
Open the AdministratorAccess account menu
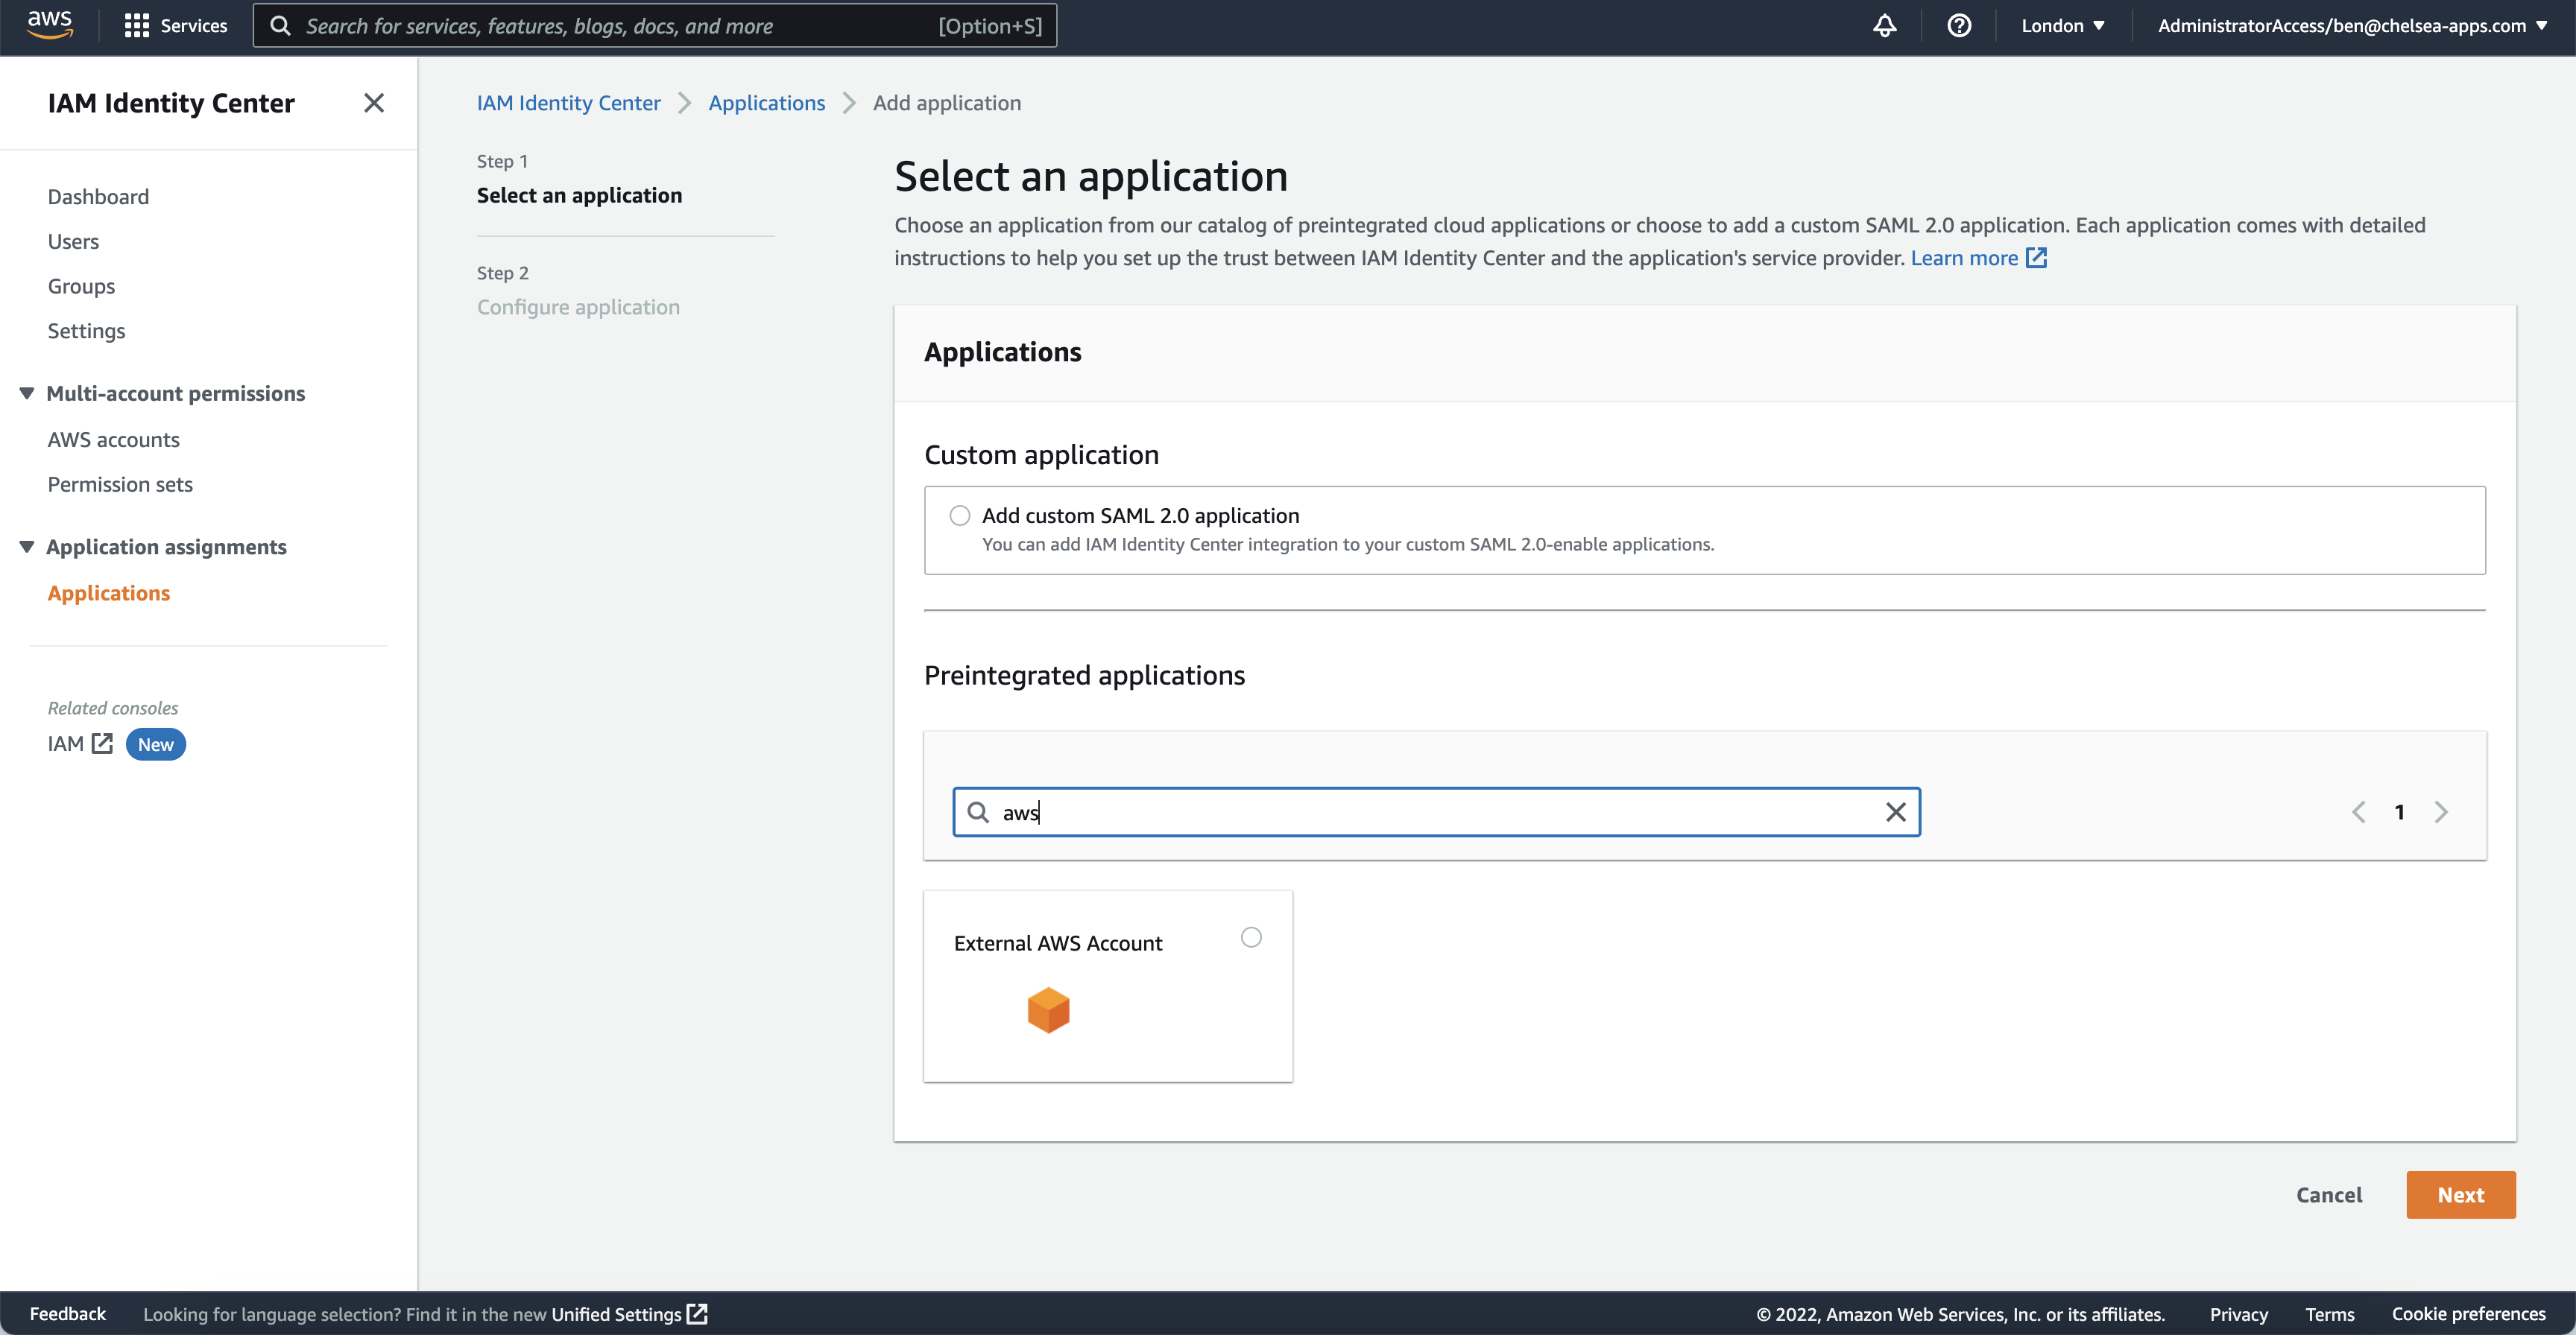[2351, 26]
